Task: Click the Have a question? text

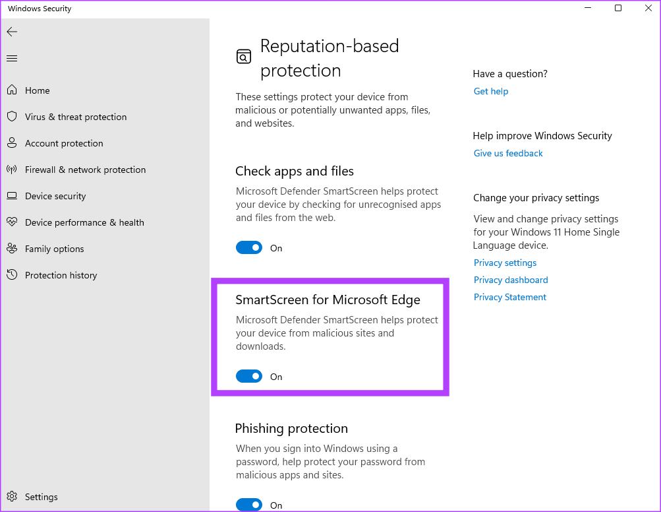Action: [510, 74]
